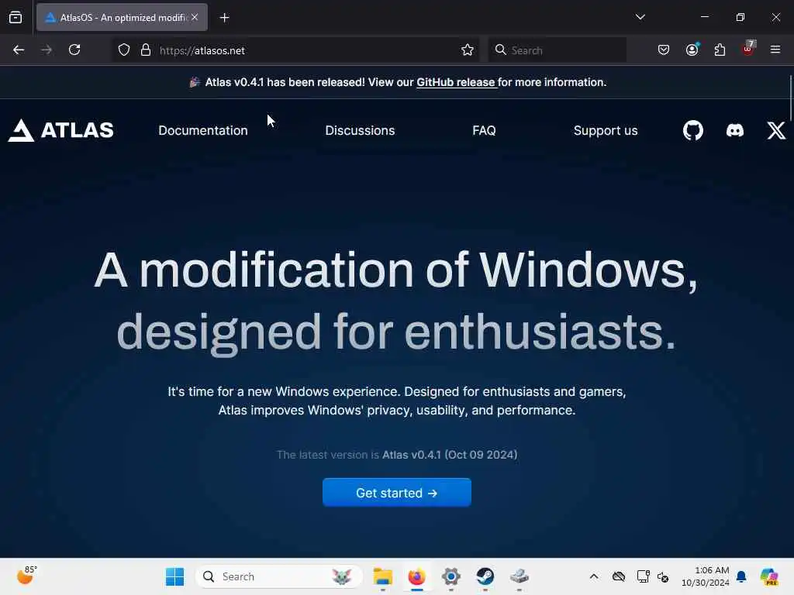Open the Discussions nav item
This screenshot has height=595, width=794.
[360, 130]
